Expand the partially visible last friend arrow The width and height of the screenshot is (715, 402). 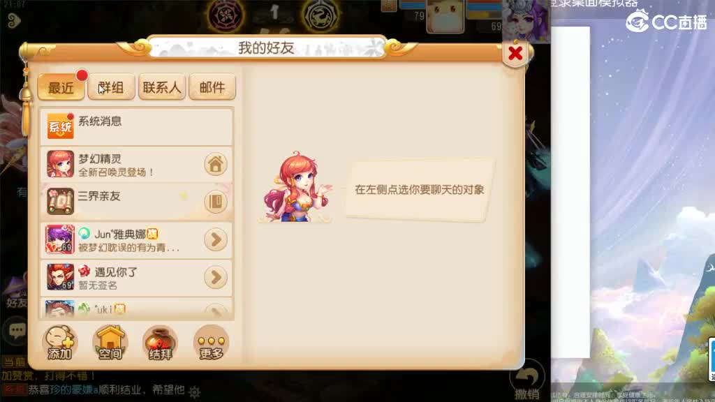coord(216,311)
